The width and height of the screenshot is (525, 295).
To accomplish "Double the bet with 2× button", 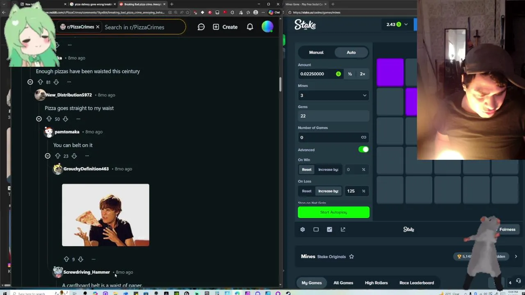I will click(x=363, y=74).
